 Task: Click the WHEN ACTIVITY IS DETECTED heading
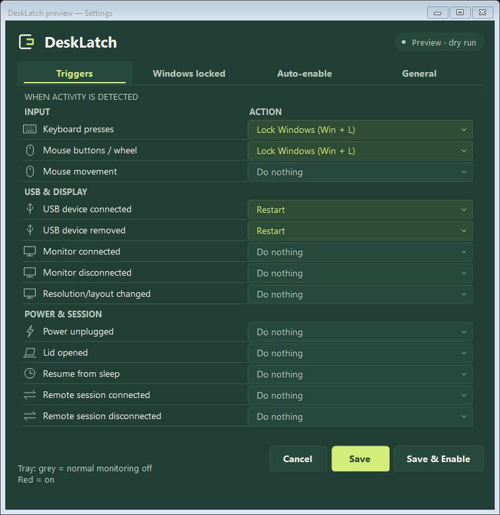(81, 97)
